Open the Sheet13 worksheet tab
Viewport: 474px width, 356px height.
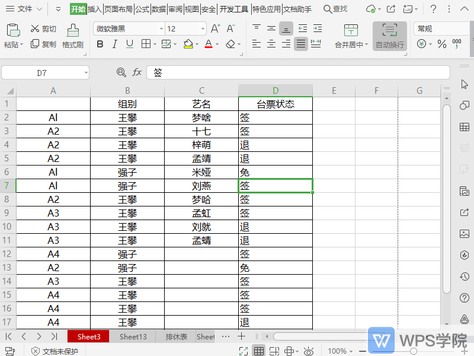[x=133, y=336]
